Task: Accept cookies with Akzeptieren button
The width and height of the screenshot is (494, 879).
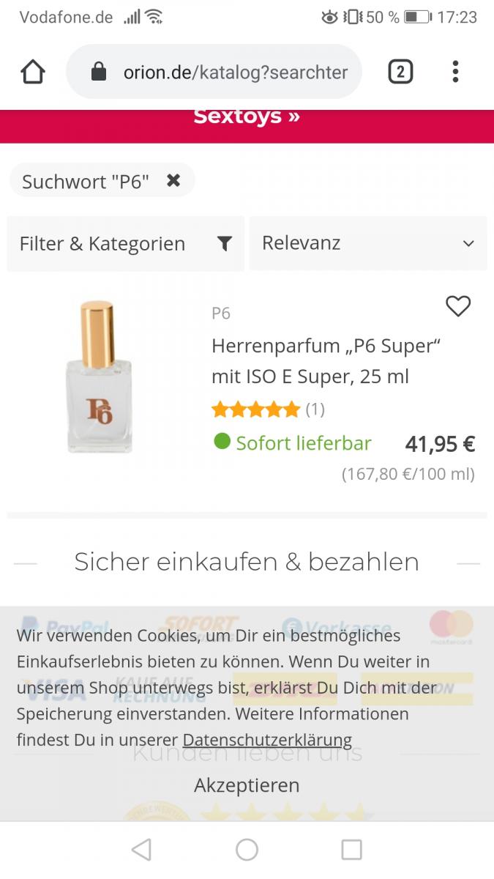Action: coord(247,785)
